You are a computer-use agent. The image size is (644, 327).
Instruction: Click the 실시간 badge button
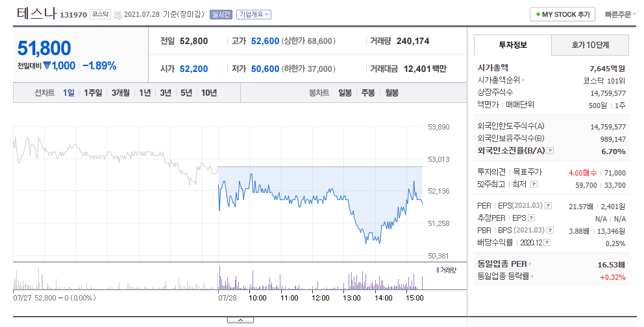221,14
